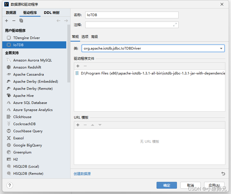The image size is (231, 194).
Task: Open the driver class dropdown
Action: click(x=221, y=48)
